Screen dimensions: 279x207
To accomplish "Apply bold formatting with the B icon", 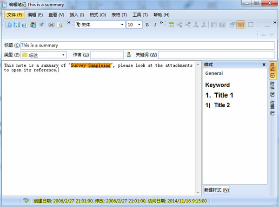I will pos(147,25).
